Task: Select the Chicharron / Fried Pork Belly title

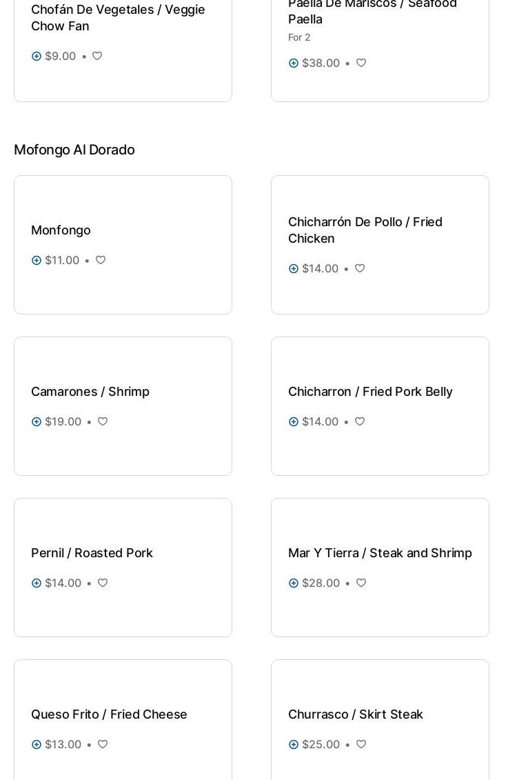Action: (x=370, y=392)
